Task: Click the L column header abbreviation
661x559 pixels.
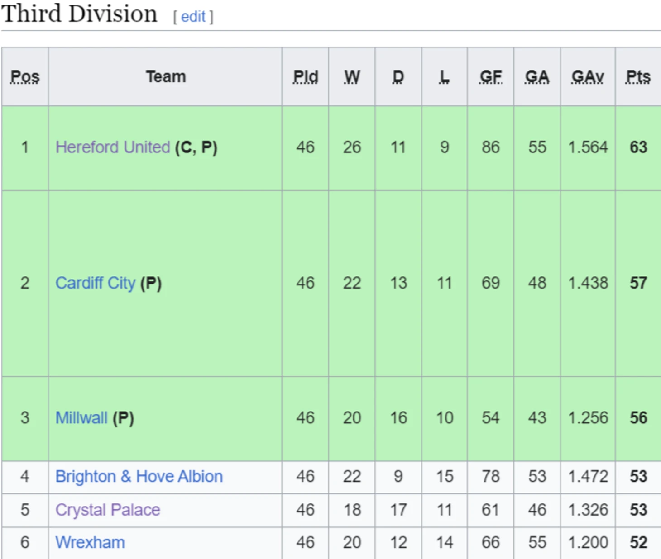Action: [444, 77]
